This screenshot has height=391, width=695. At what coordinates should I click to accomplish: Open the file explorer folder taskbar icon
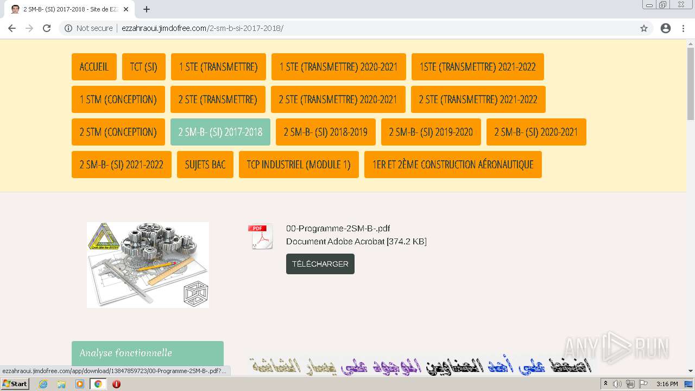pos(61,384)
